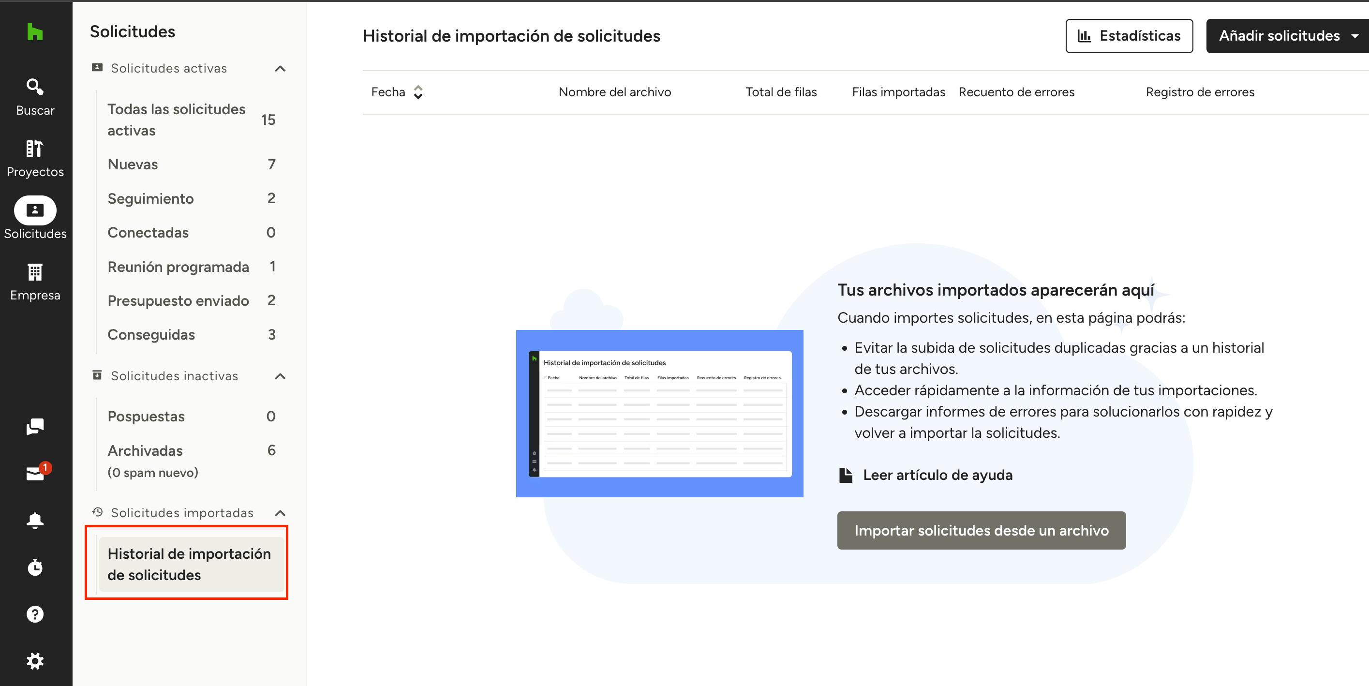This screenshot has height=686, width=1369.
Task: Open the mail inbox with notification badge
Action: click(x=35, y=473)
